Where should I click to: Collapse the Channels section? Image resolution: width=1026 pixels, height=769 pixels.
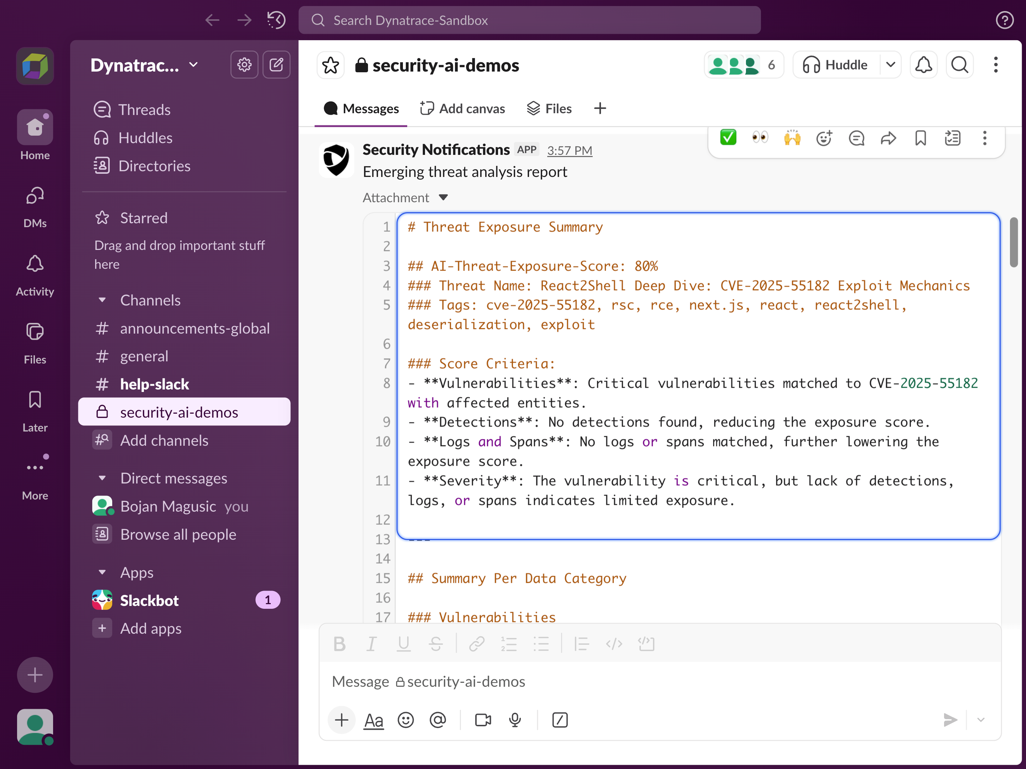coord(102,300)
